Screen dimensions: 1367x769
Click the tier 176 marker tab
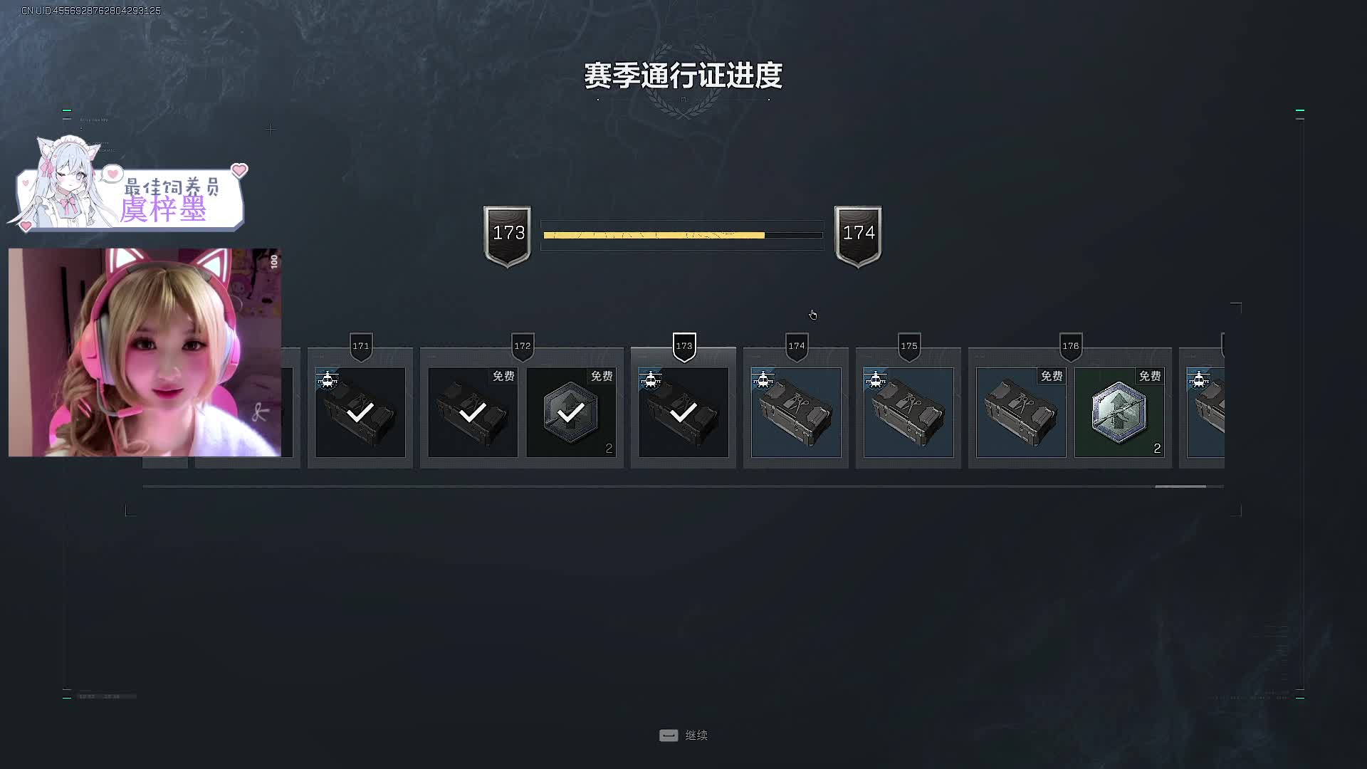1071,347
